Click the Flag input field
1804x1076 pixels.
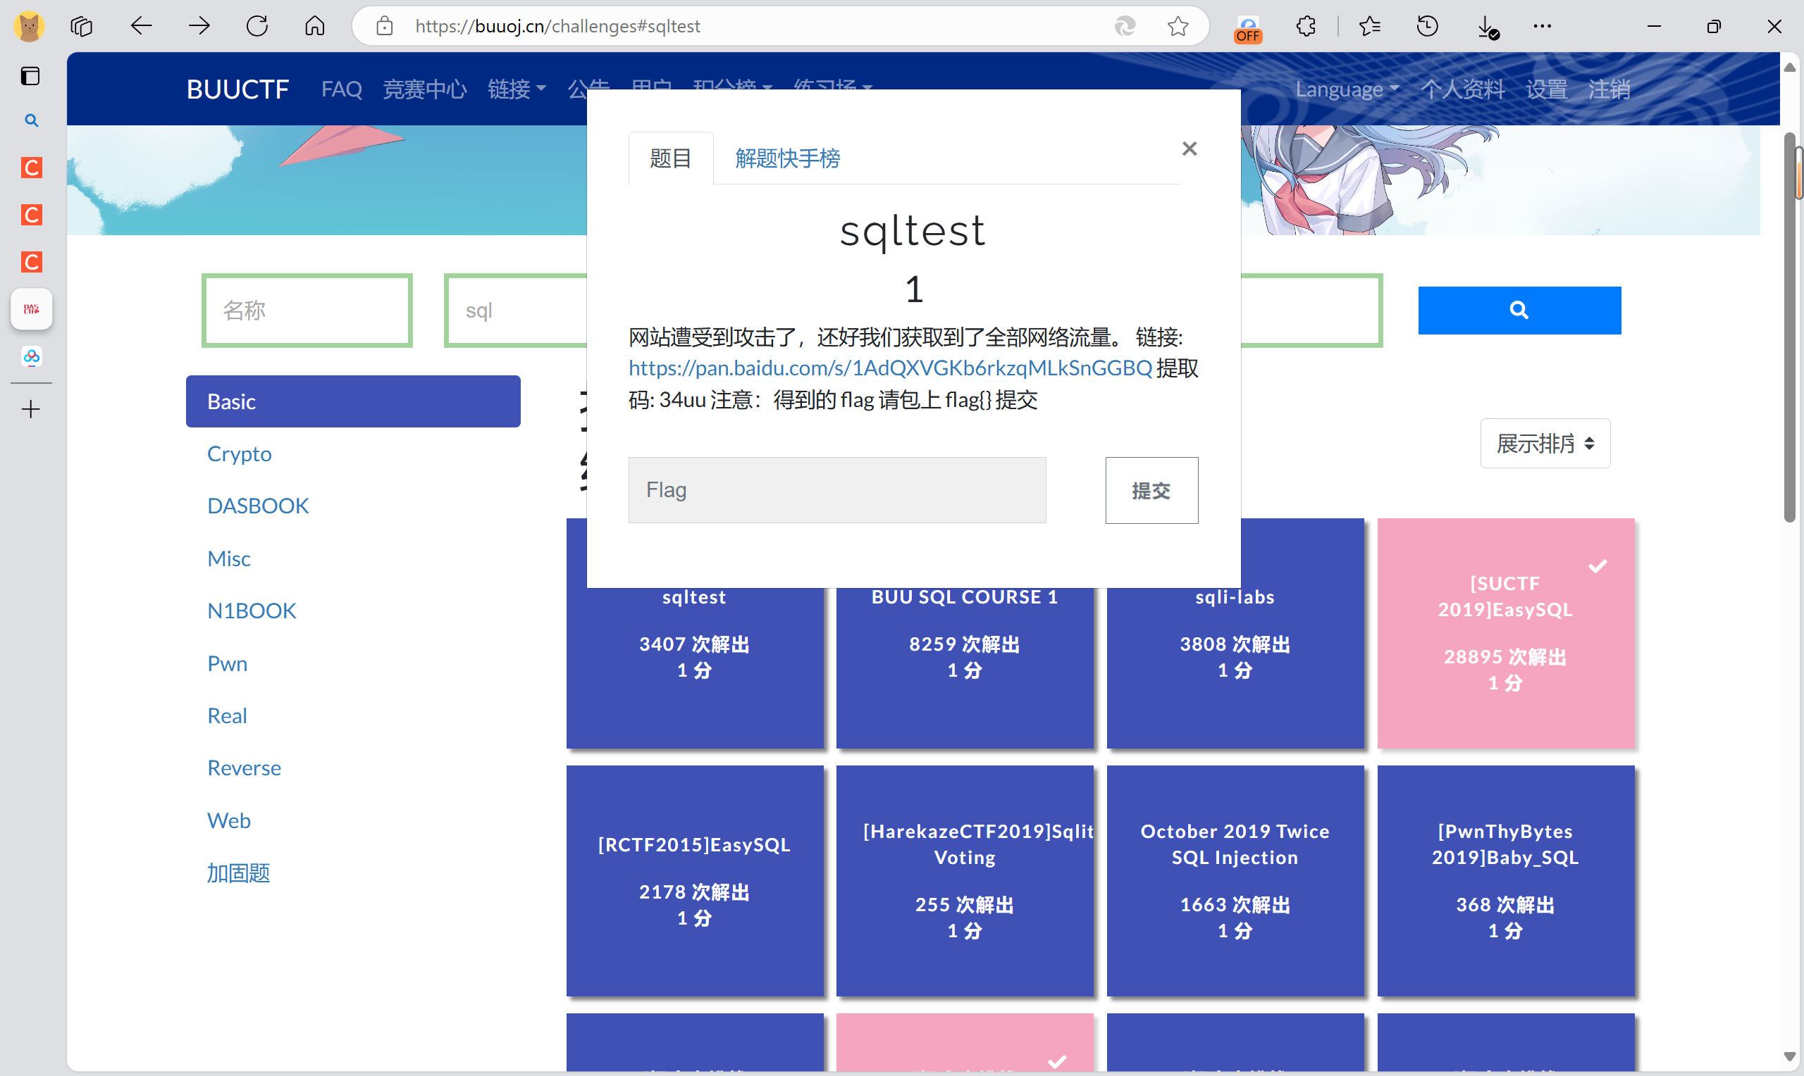(836, 490)
